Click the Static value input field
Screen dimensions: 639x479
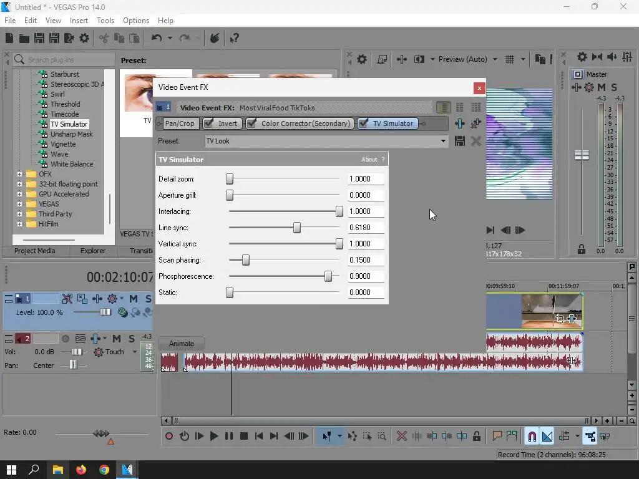pyautogui.click(x=366, y=293)
